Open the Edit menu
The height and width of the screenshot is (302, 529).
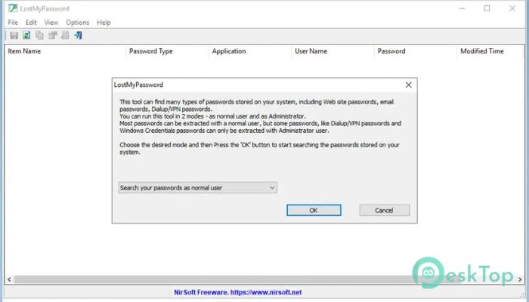[31, 23]
